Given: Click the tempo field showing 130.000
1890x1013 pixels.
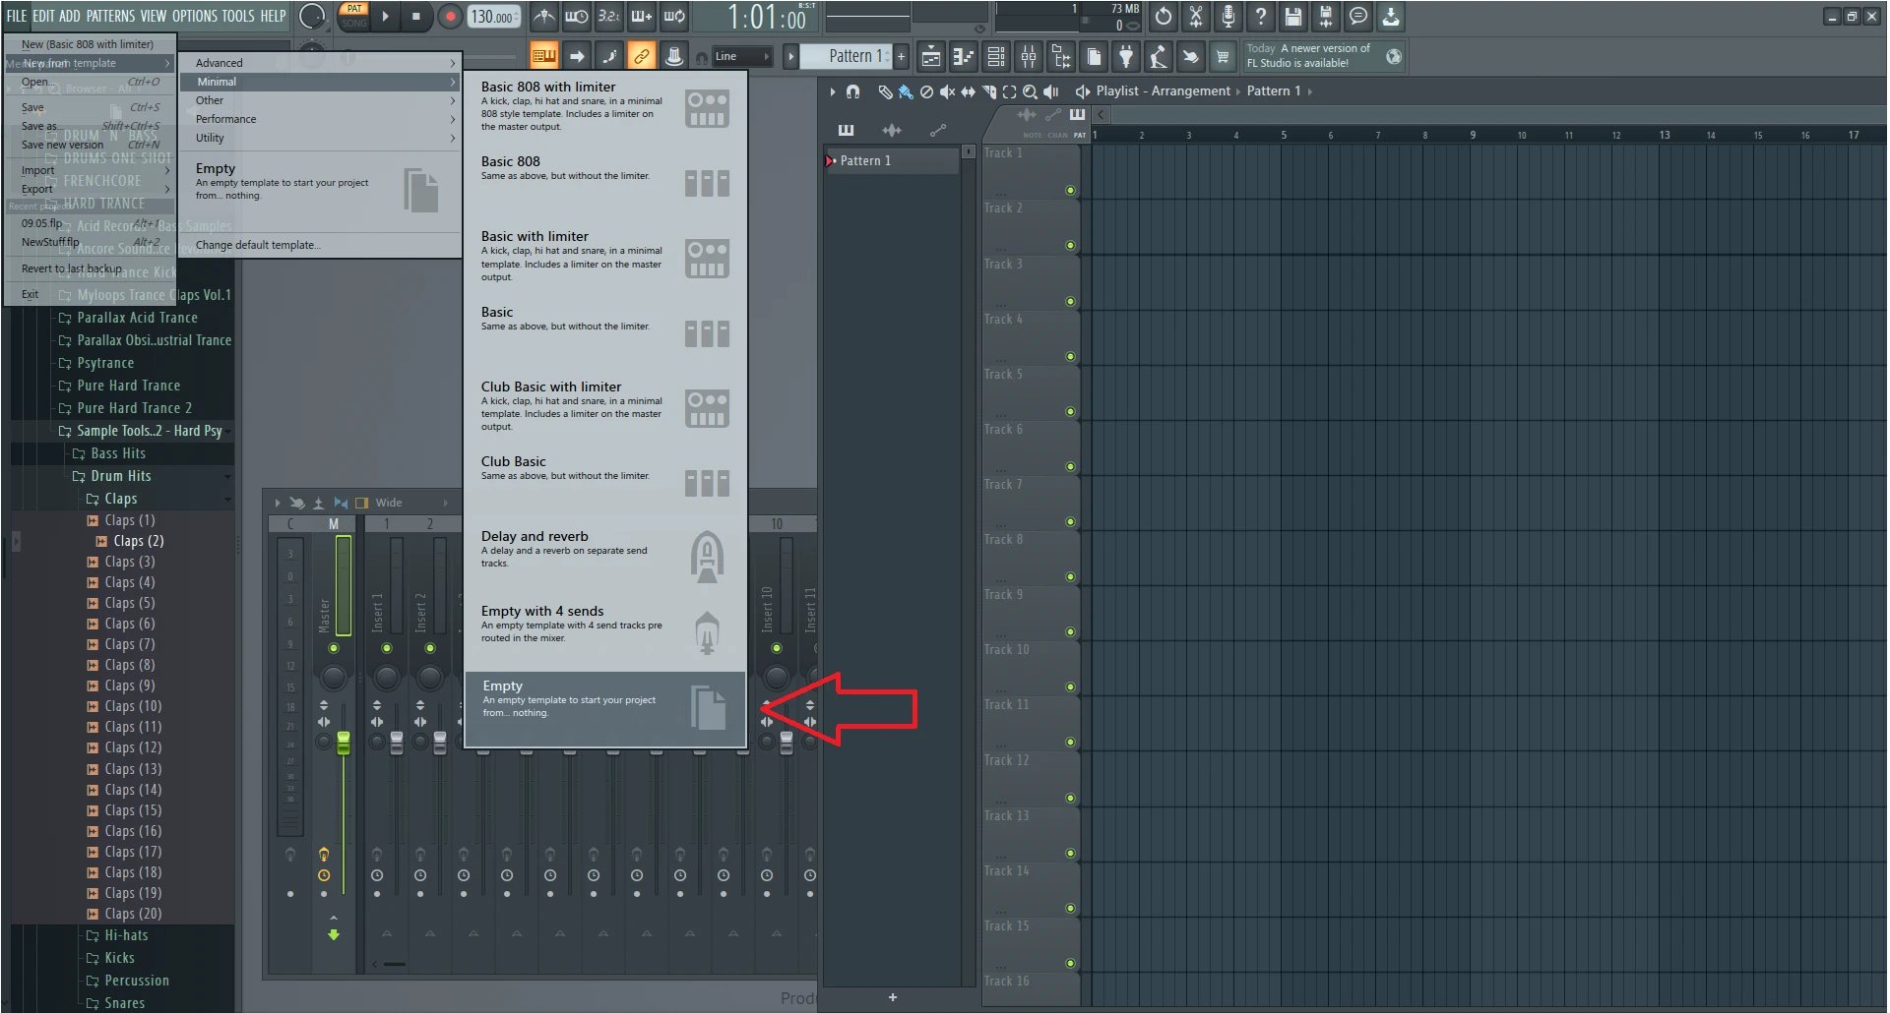Looking at the screenshot, I should click(494, 17).
